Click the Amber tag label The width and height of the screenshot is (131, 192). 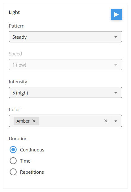point(23,121)
